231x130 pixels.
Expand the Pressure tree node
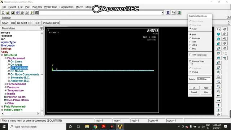[5, 87]
